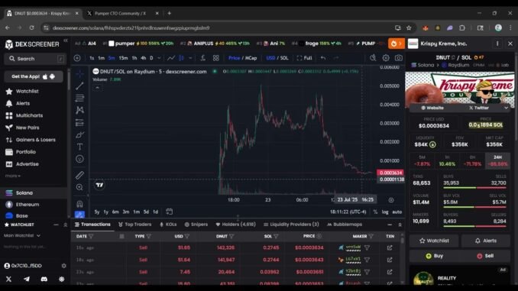Select the trend line drawing tool
Screen dimensions: 518x291
click(79, 86)
